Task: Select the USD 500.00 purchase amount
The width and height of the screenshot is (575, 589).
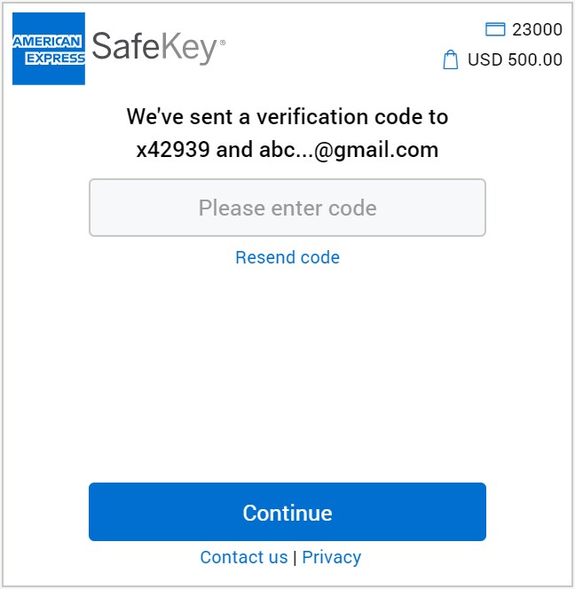Action: coord(515,60)
